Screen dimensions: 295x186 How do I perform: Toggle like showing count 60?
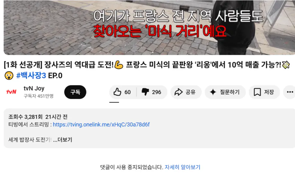pyautogui.click(x=123, y=92)
